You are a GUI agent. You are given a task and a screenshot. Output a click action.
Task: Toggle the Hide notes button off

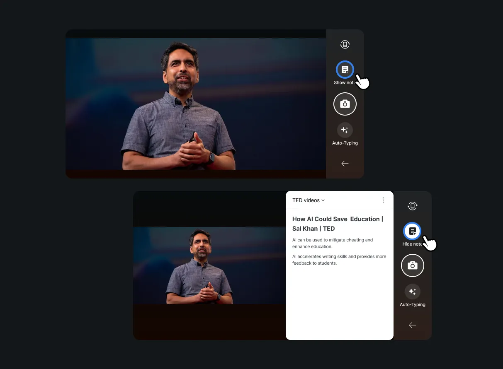[412, 232]
